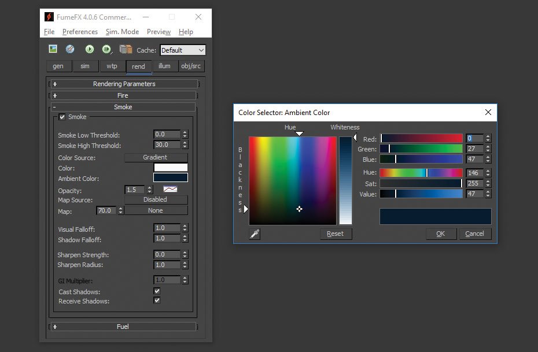The height and width of the screenshot is (352, 538).
Task: Open the Preferences menu
Action: 80,32
